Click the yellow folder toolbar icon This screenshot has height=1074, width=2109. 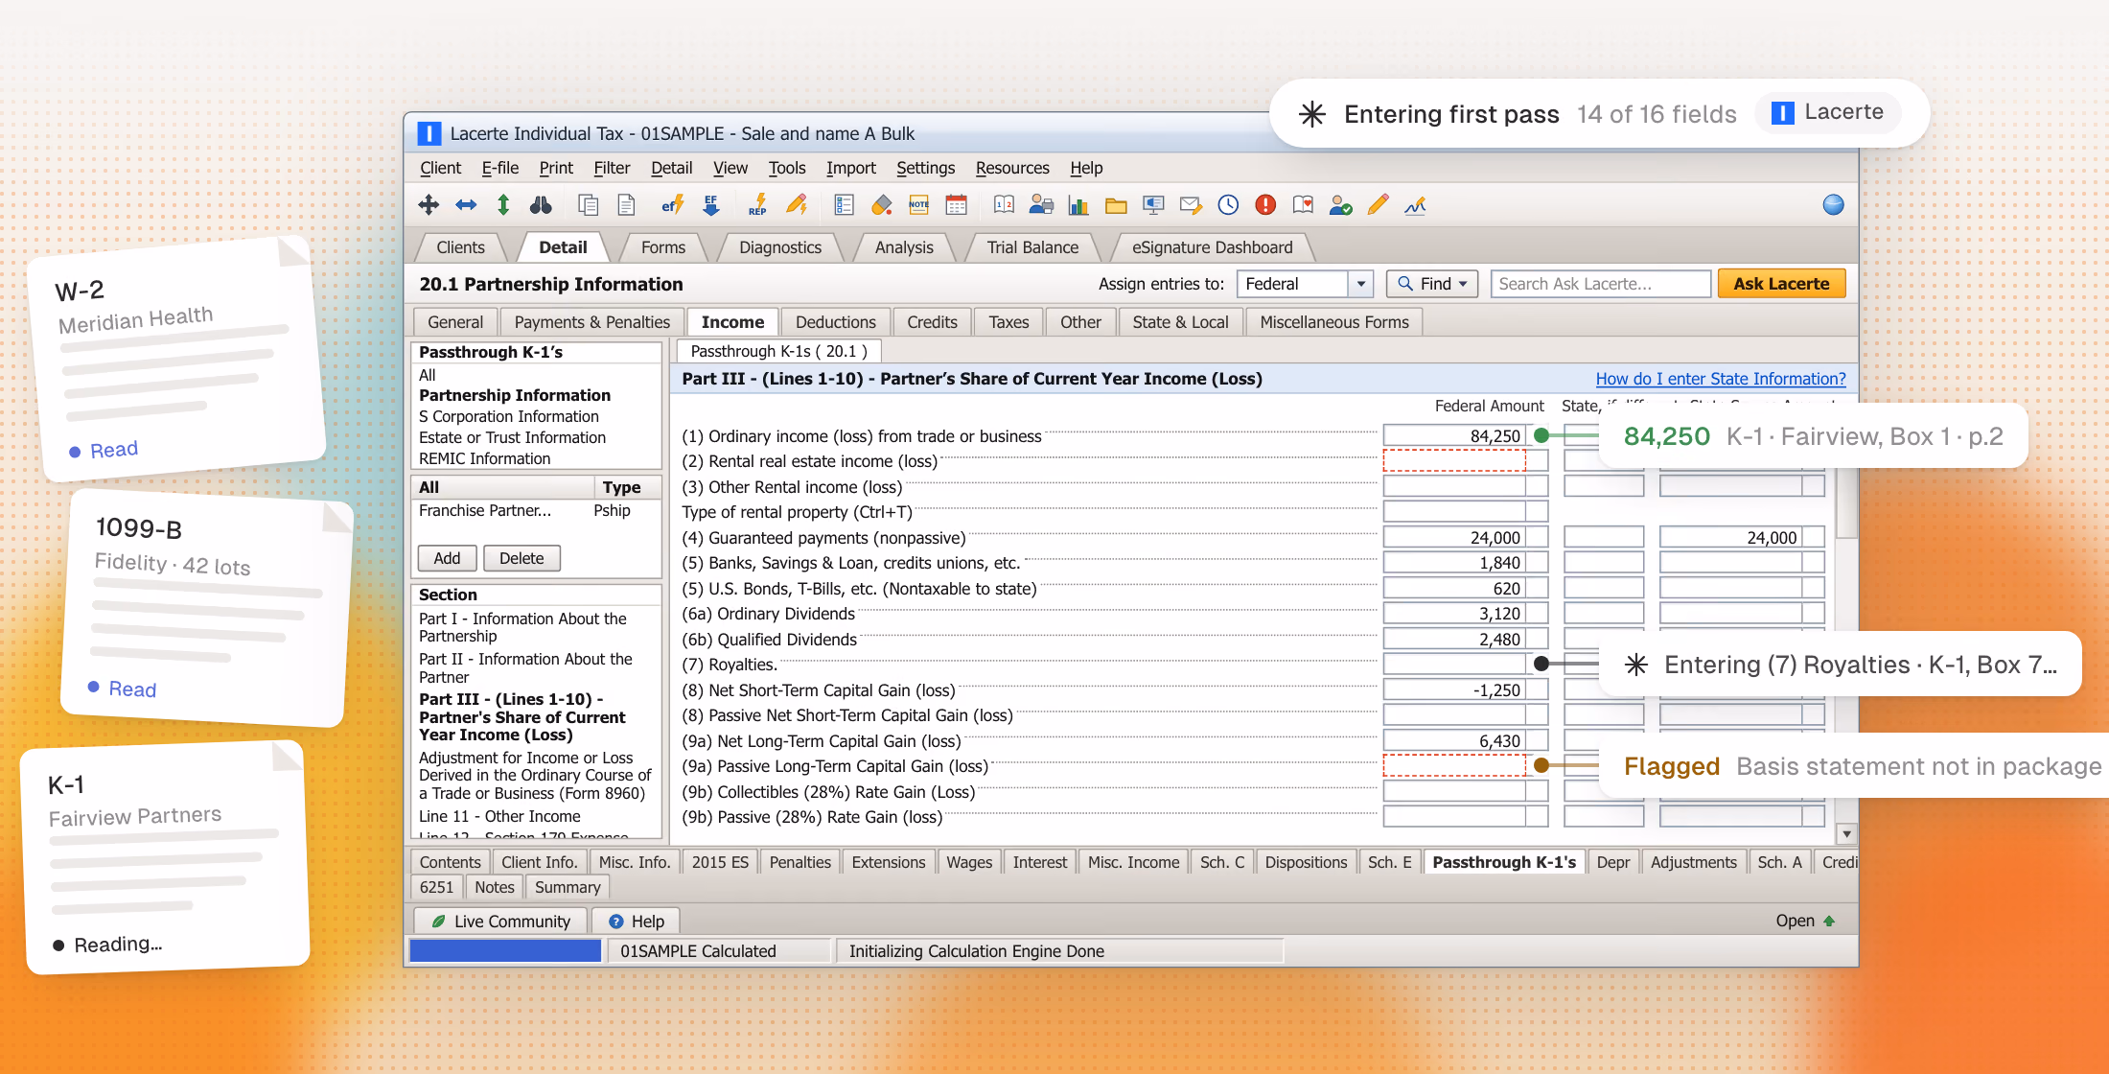pos(1116,205)
